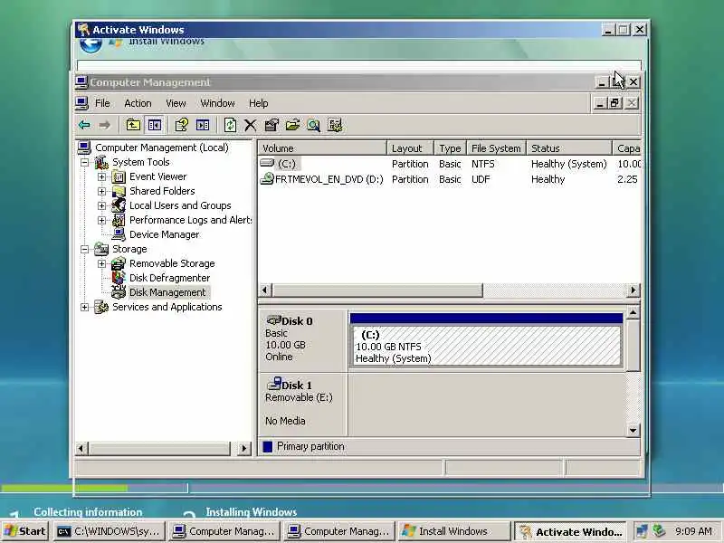Select the (C:) volume row
This screenshot has width=724, height=543.
tap(450, 164)
